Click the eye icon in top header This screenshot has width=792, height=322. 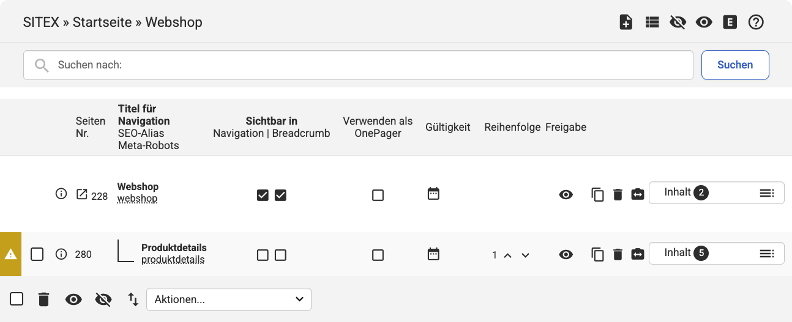pyautogui.click(x=704, y=23)
